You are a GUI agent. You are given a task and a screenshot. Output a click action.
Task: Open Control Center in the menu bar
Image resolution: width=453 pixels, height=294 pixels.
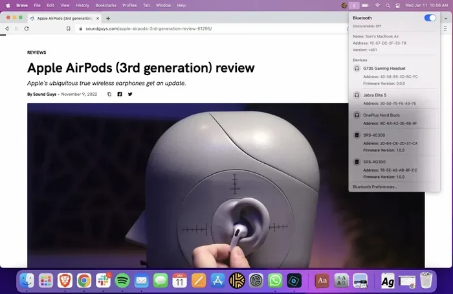[x=398, y=5]
